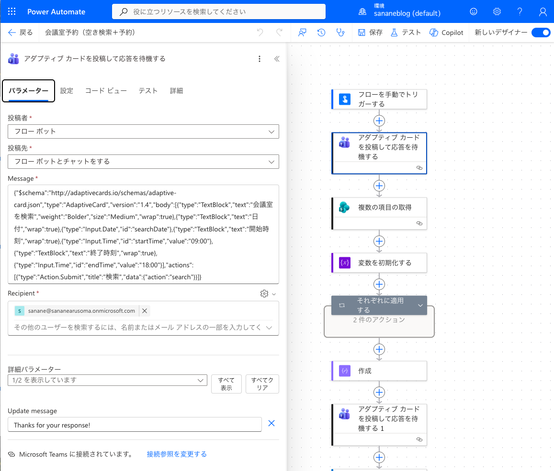Click the Message JSON text area
Viewport: 554px width, 471px height.
coord(144,234)
